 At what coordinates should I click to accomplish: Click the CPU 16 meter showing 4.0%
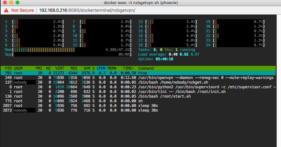click(x=167, y=35)
